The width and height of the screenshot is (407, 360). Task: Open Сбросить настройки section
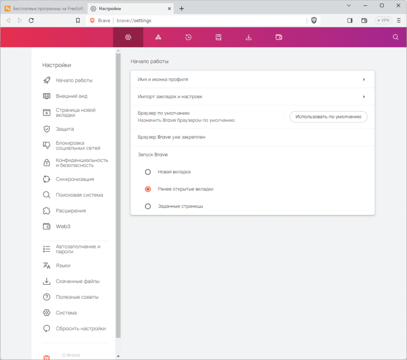click(74, 329)
